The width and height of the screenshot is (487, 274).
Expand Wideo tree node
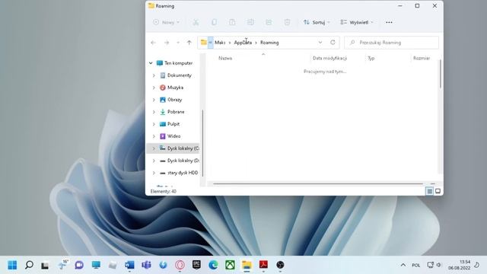(154, 136)
